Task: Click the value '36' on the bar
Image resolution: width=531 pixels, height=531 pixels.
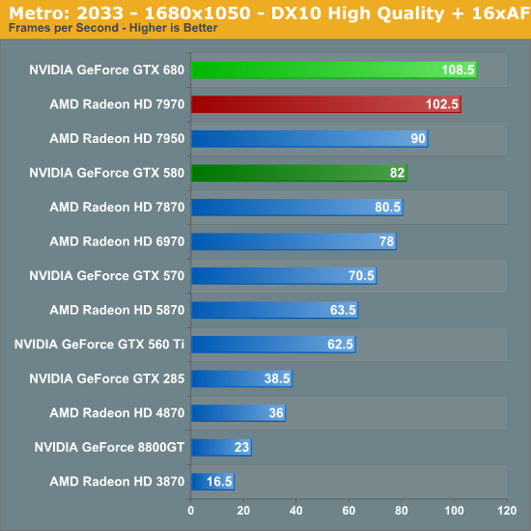Action: click(276, 413)
